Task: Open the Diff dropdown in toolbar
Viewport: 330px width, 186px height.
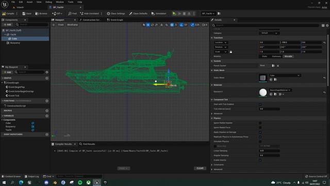Action: pyautogui.click(x=57, y=13)
